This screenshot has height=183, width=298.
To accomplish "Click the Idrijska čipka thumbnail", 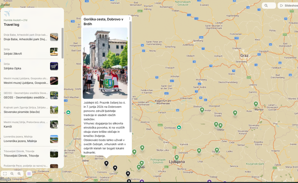I will tap(54, 66).
